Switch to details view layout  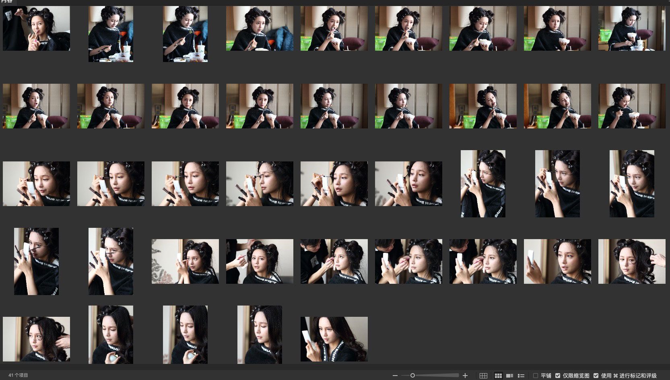point(509,376)
